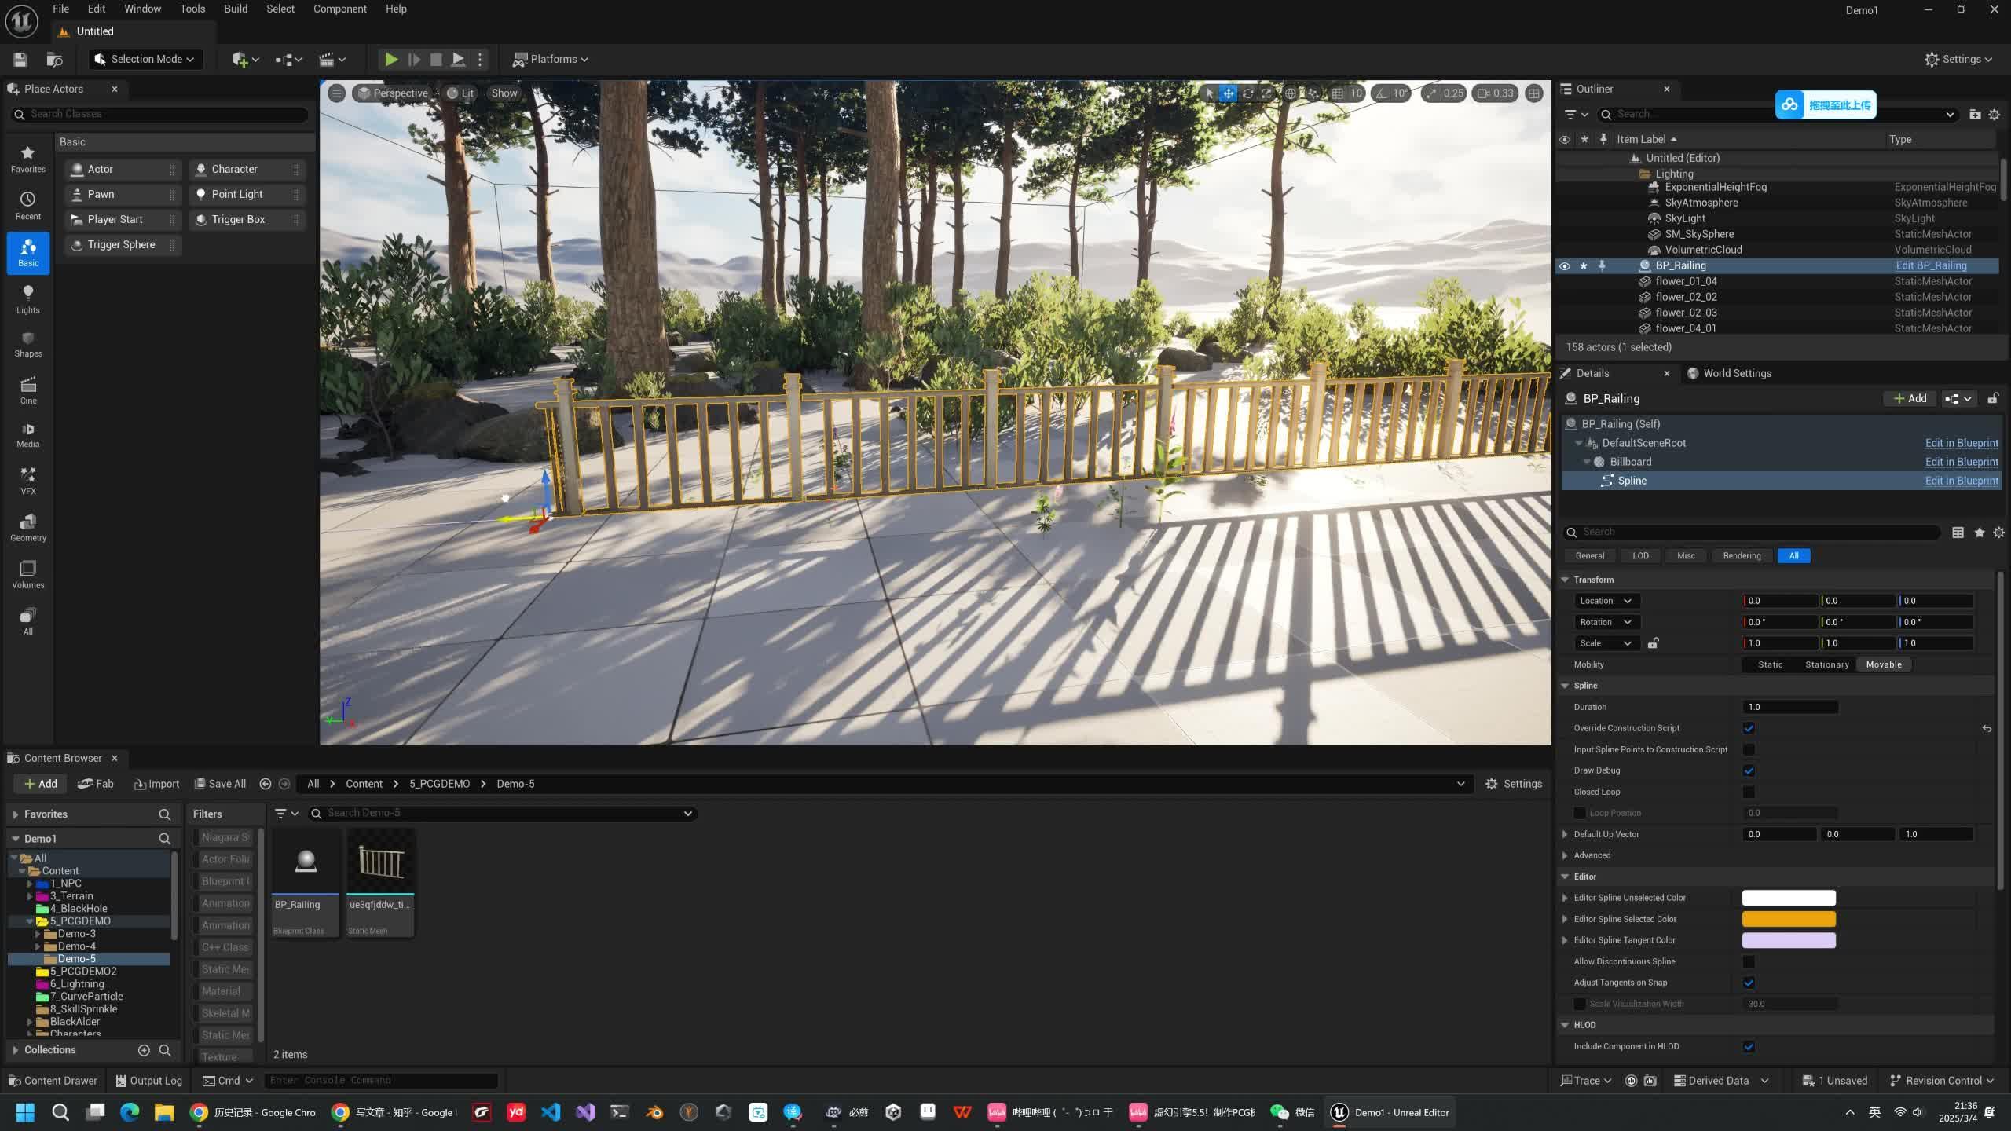Disable Adjust Tangents on Snap
The height and width of the screenshot is (1131, 2011).
coord(1749,983)
